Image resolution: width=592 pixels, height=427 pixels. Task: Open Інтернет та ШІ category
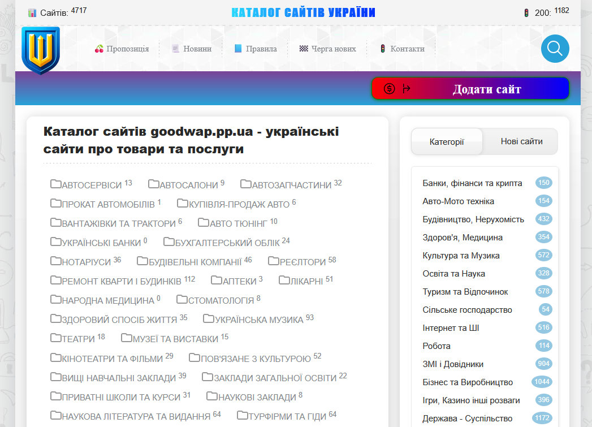pos(451,328)
